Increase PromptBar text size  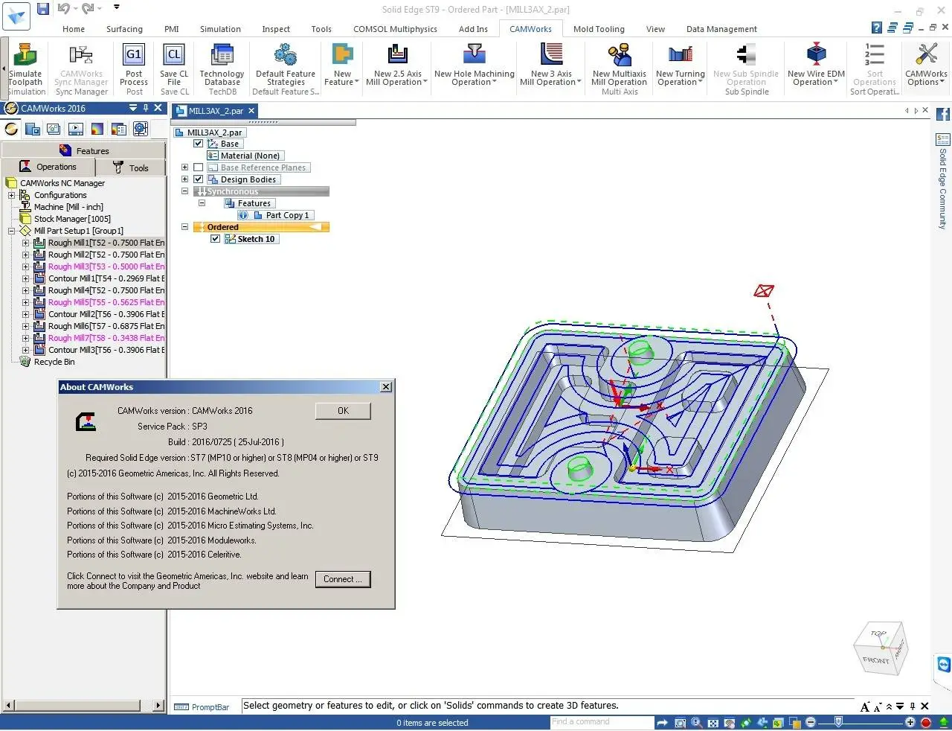tap(865, 706)
